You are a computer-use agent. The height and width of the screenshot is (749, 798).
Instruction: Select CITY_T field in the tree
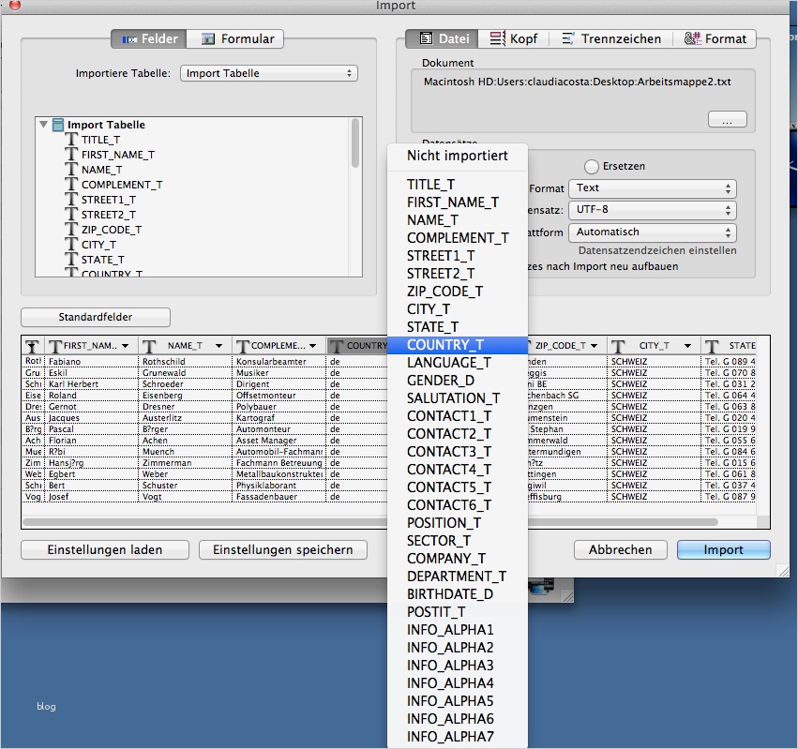click(98, 245)
